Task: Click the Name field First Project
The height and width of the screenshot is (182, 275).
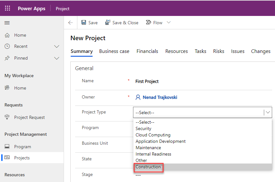Action: [x=147, y=81]
